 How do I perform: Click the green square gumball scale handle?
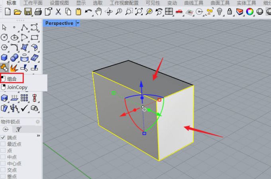pos(114,93)
